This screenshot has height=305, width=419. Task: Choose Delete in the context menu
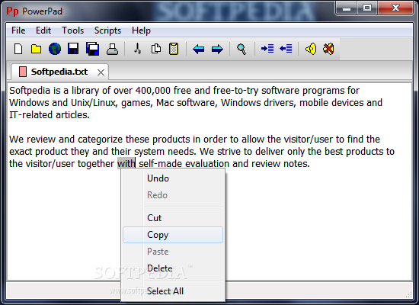pyautogui.click(x=173, y=268)
